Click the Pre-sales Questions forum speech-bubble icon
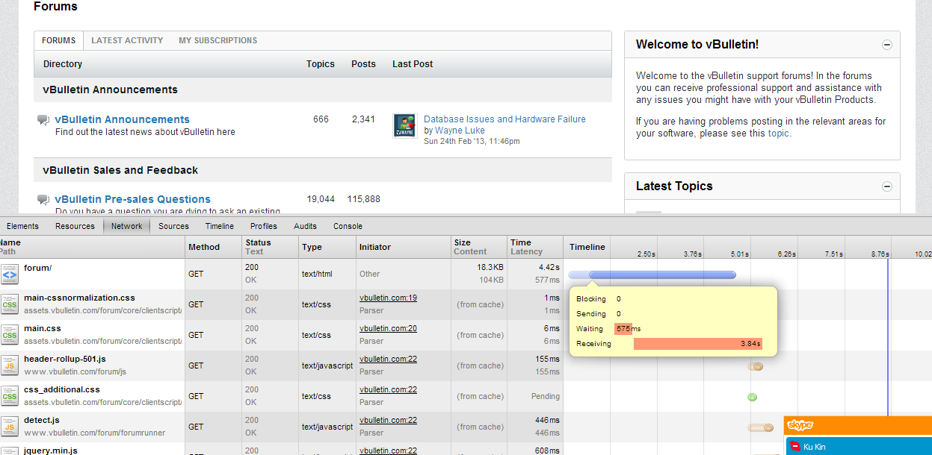932x455 pixels. [x=43, y=200]
